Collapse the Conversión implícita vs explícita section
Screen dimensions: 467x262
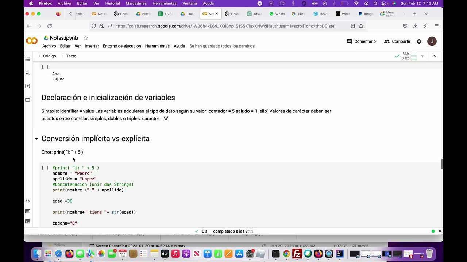(36, 139)
